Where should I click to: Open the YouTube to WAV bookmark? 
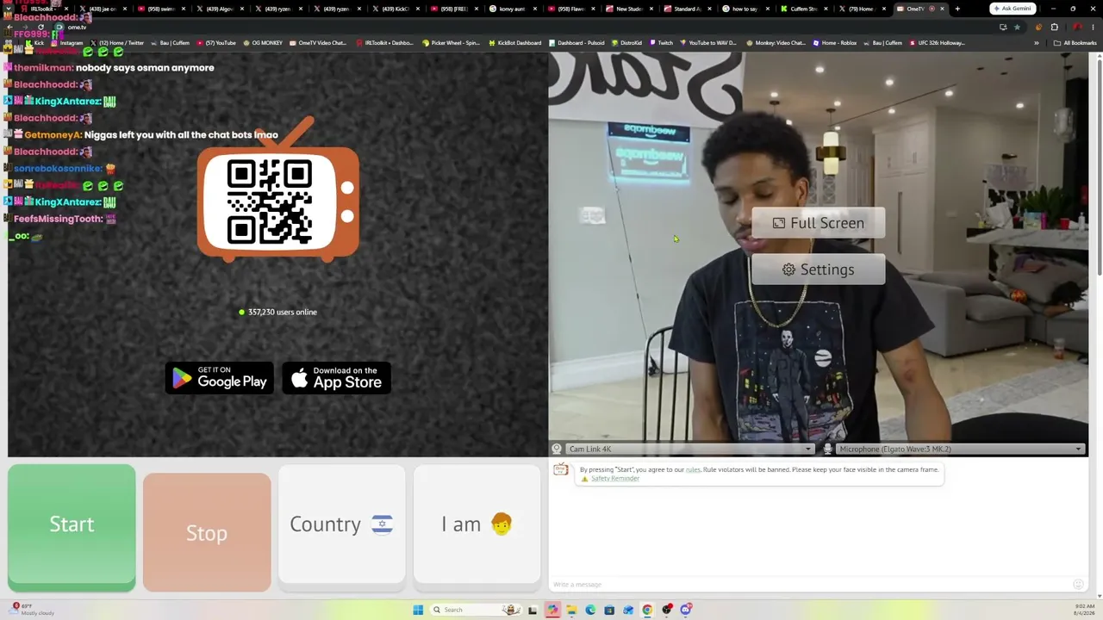tap(707, 43)
